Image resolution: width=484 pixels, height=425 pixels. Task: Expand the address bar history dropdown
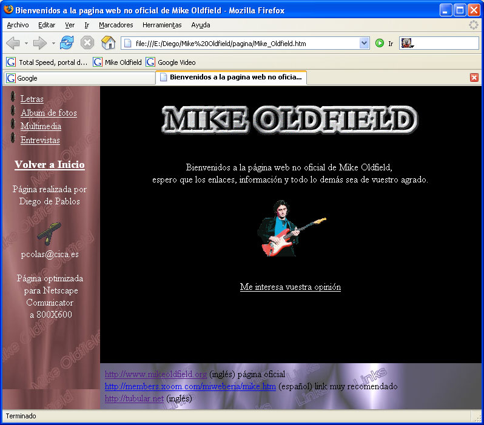tap(365, 43)
